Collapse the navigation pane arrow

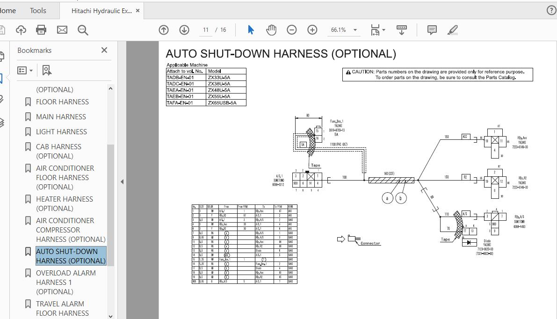click(x=122, y=181)
